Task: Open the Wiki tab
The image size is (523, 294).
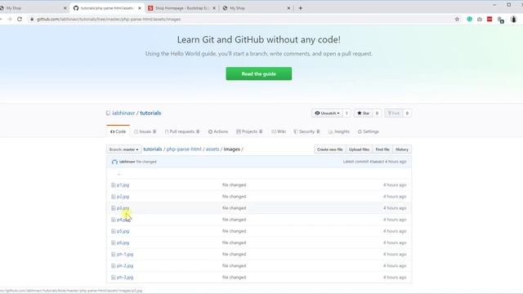Action: tap(279, 131)
